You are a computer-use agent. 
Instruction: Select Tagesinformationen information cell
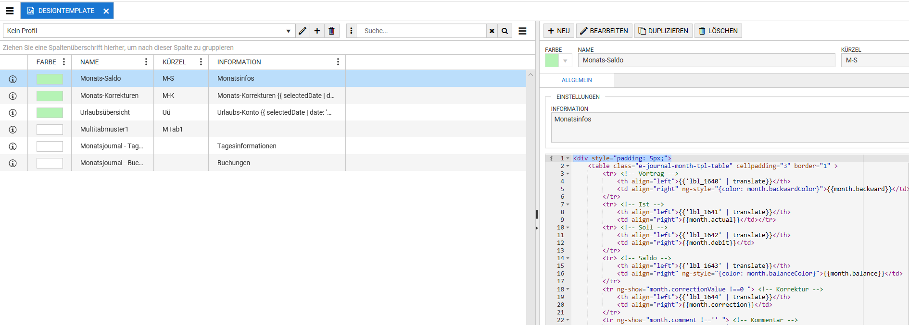[247, 146]
